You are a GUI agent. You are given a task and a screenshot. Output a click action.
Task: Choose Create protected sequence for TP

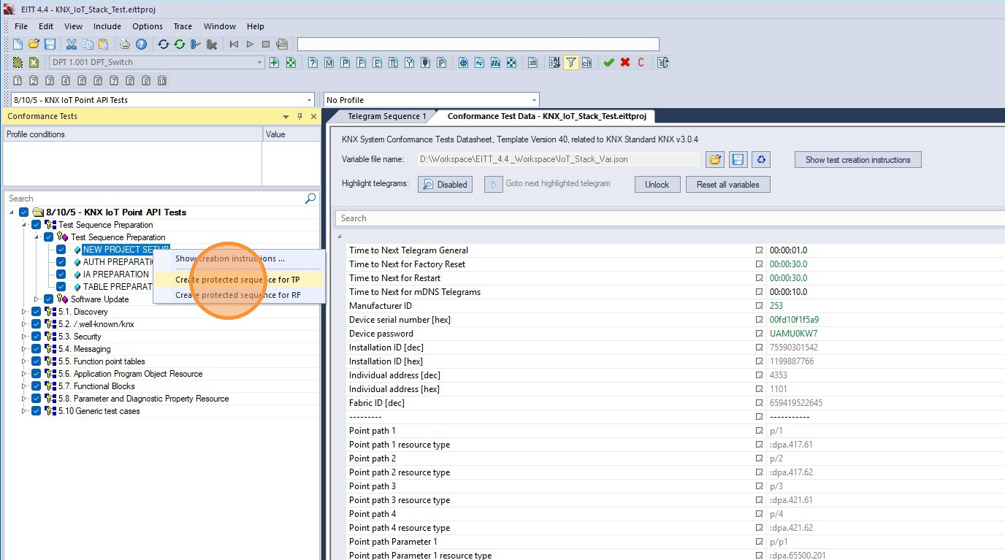[238, 280]
